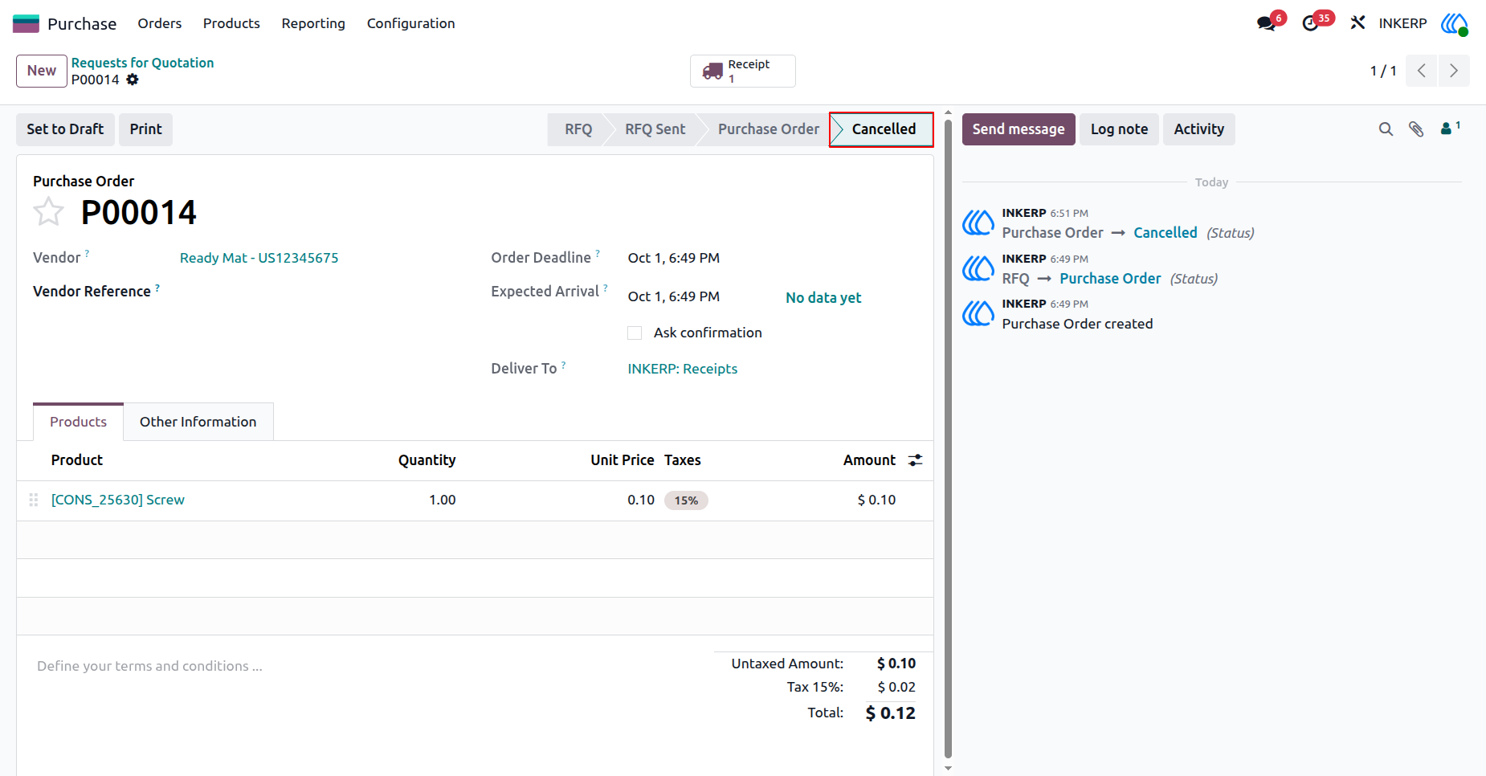
Task: Switch to Other Information tab
Action: point(198,422)
